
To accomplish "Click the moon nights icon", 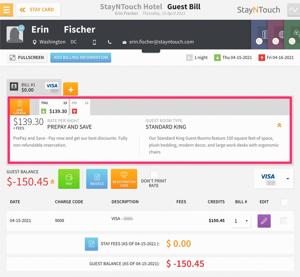I will point(189,58).
